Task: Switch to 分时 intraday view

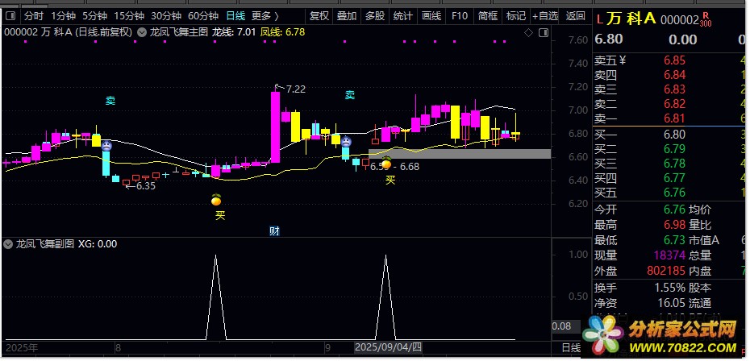Action: pos(34,16)
